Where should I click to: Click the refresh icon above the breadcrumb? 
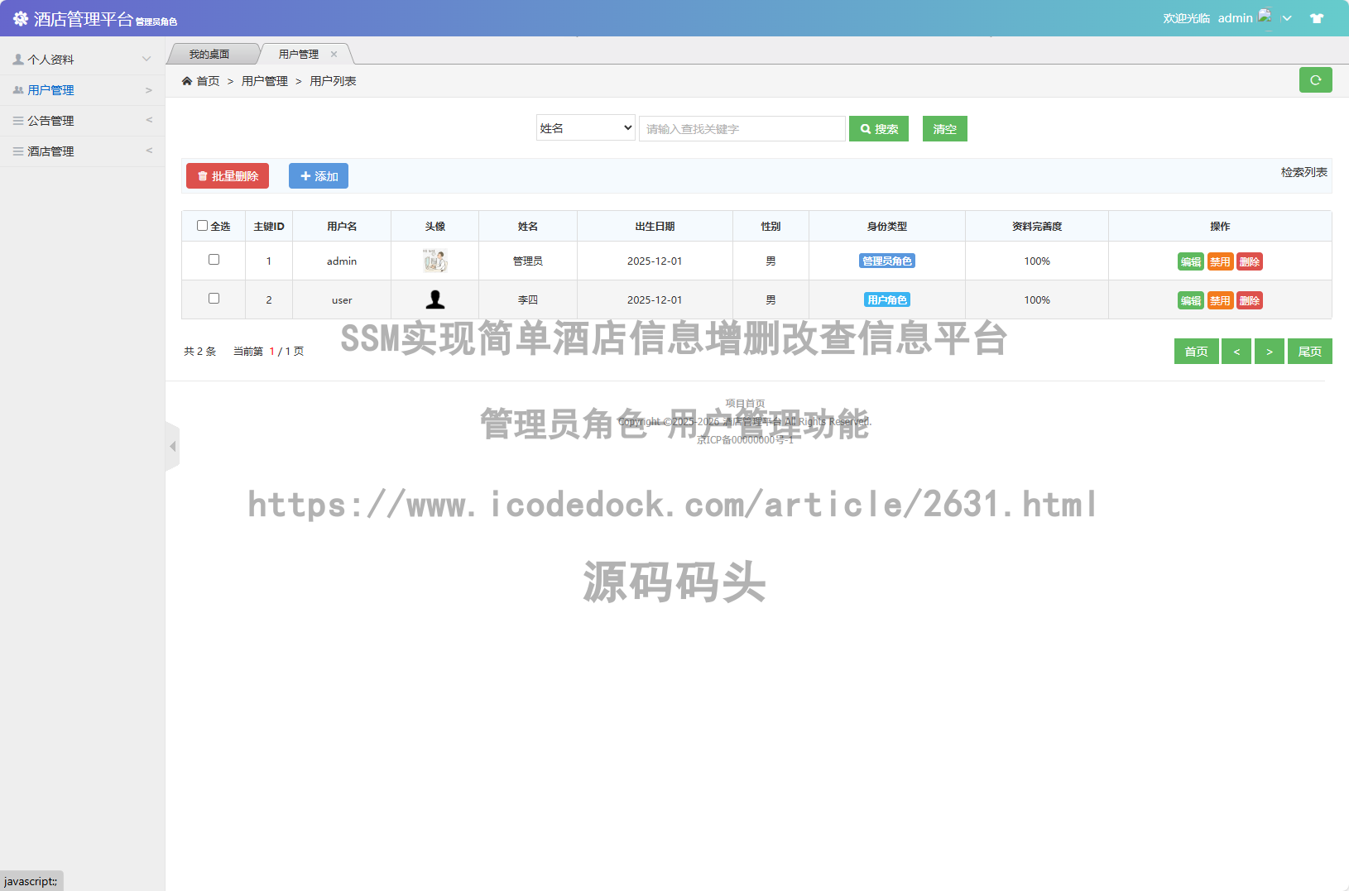(x=1315, y=80)
